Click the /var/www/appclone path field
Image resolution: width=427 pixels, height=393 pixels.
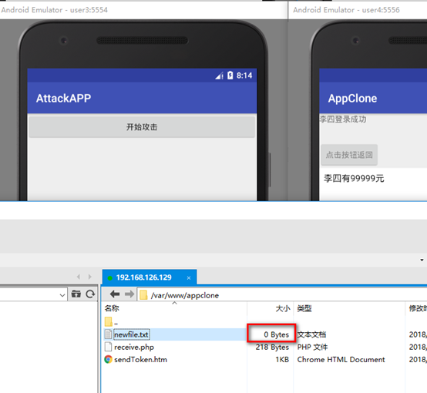pyautogui.click(x=281, y=295)
